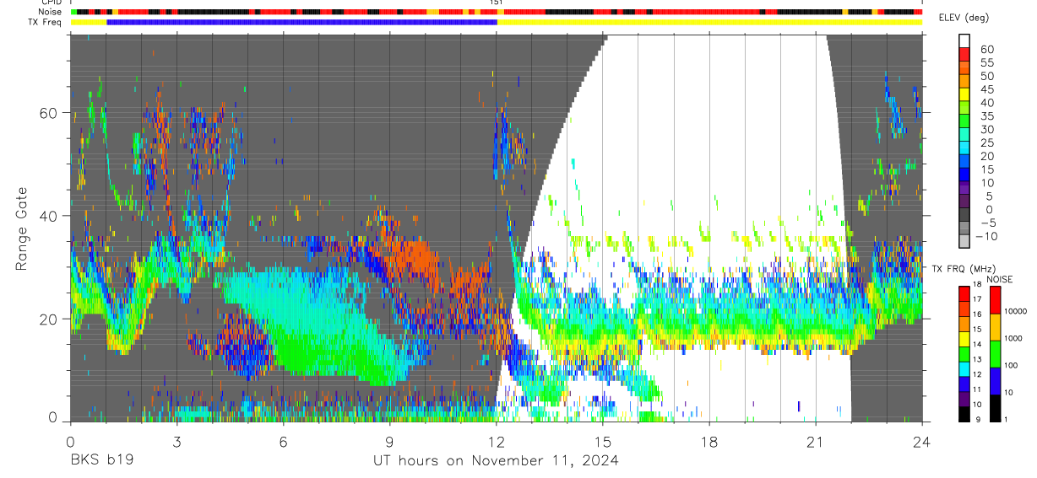Click the 'BKS b19' radar beam label
The height and width of the screenshot is (478, 1037).
coord(101,460)
